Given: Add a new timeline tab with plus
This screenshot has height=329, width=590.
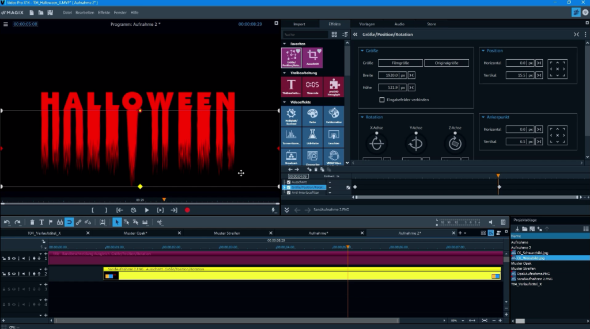Looking at the screenshot, I should [460, 233].
